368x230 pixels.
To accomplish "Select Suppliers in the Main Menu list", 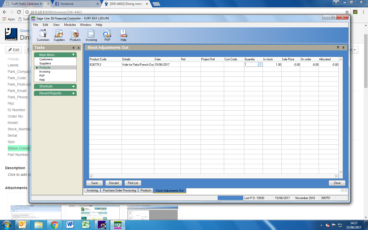I will tap(45, 63).
